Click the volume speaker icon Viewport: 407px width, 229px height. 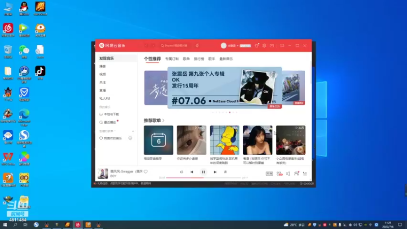pos(288,174)
